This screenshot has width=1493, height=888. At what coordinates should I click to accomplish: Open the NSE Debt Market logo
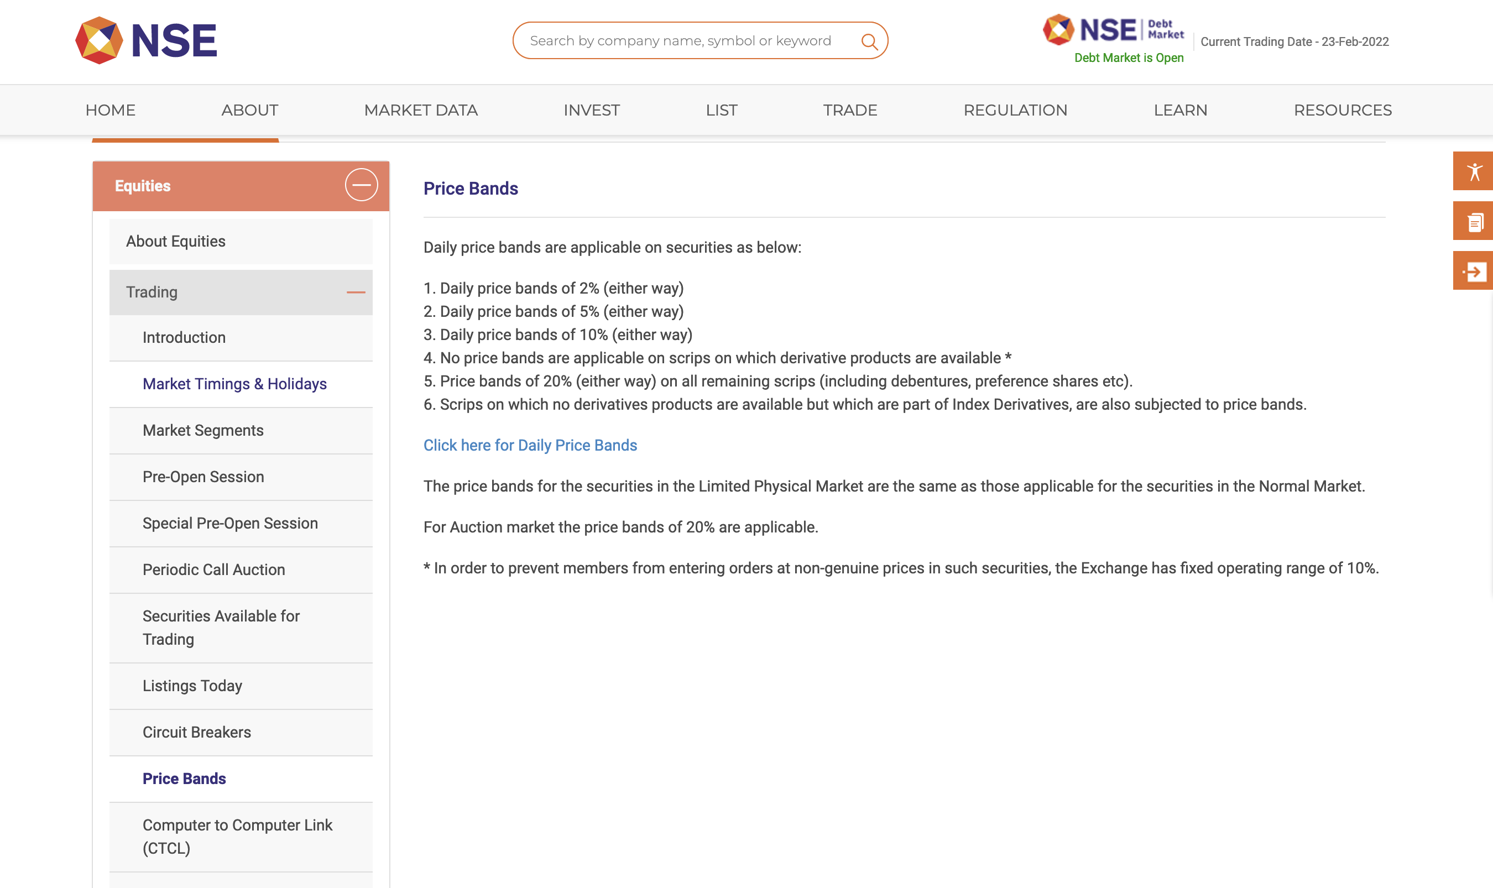click(1114, 30)
